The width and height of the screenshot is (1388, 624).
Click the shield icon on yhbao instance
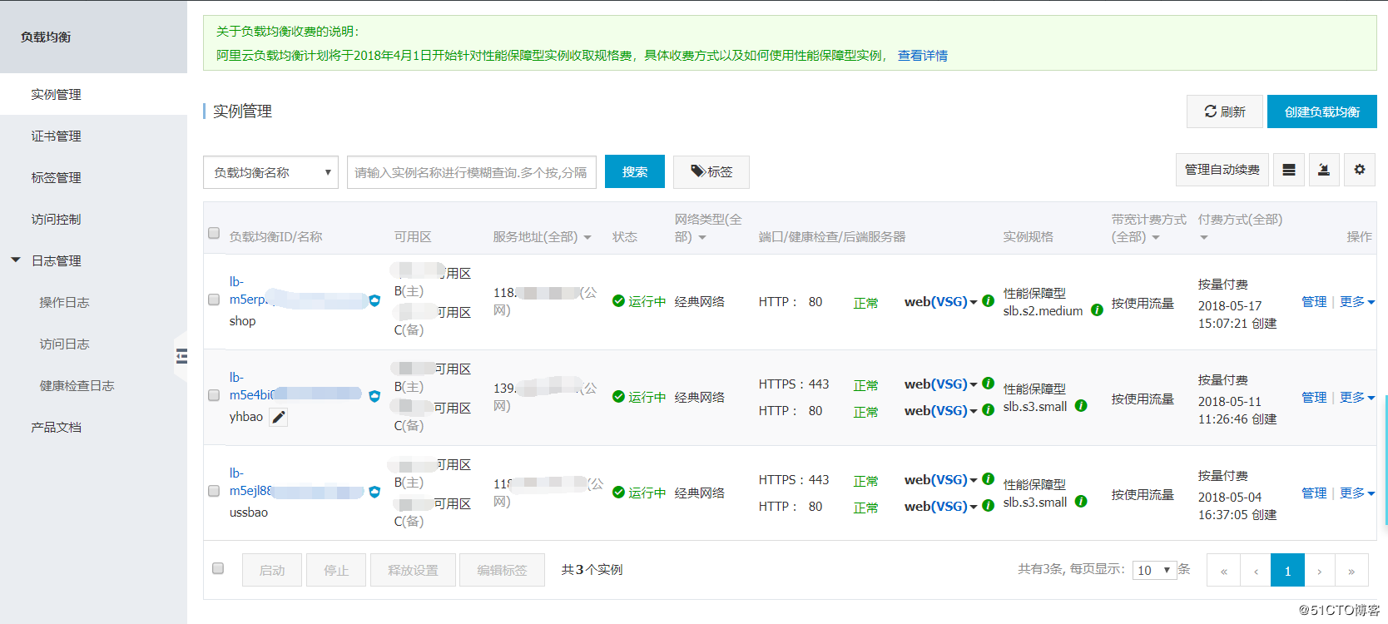(x=374, y=396)
